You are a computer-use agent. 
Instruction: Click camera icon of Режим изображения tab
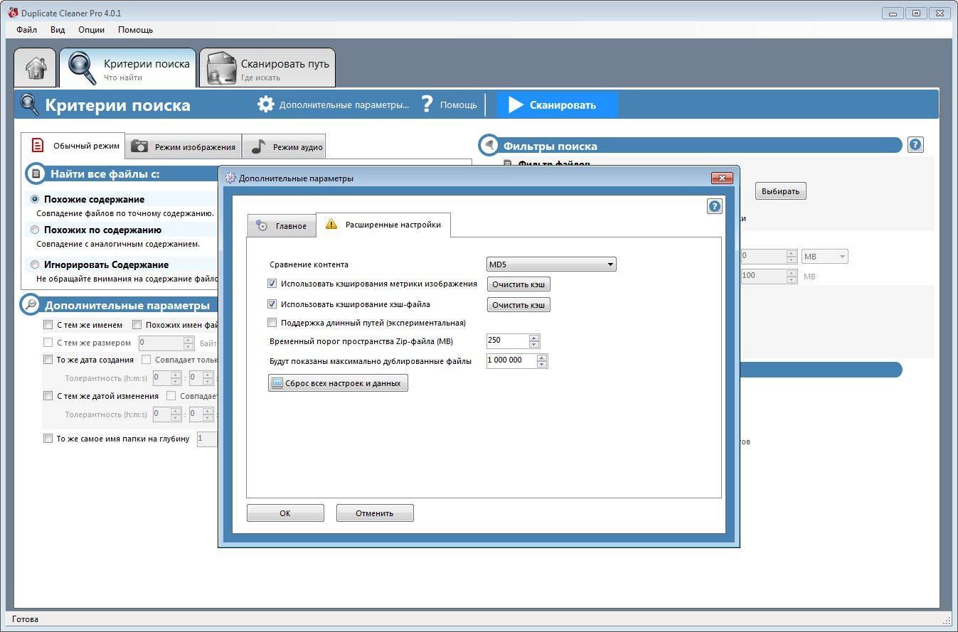(139, 146)
